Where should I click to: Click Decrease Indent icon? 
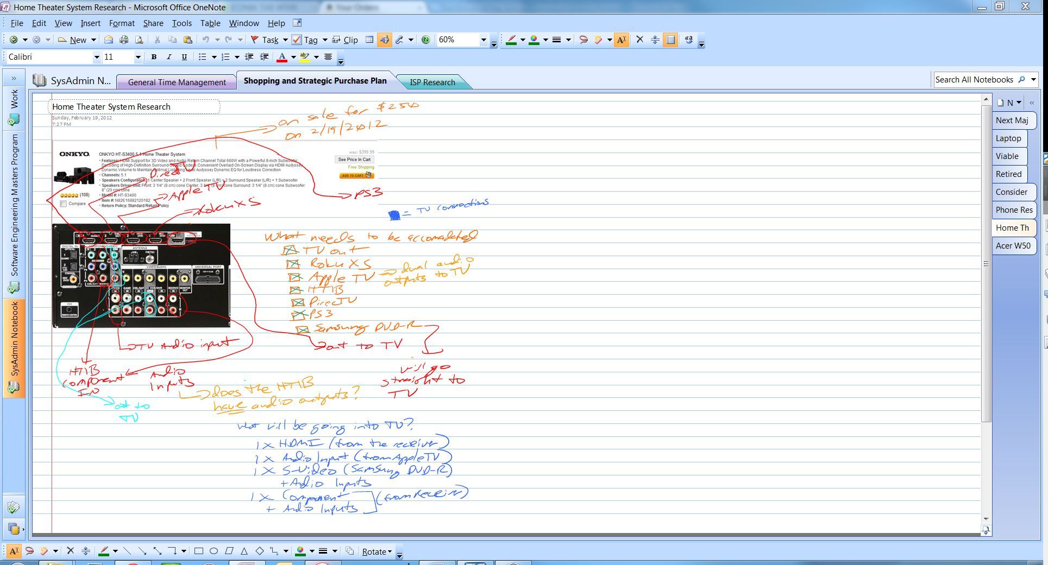[x=249, y=57]
